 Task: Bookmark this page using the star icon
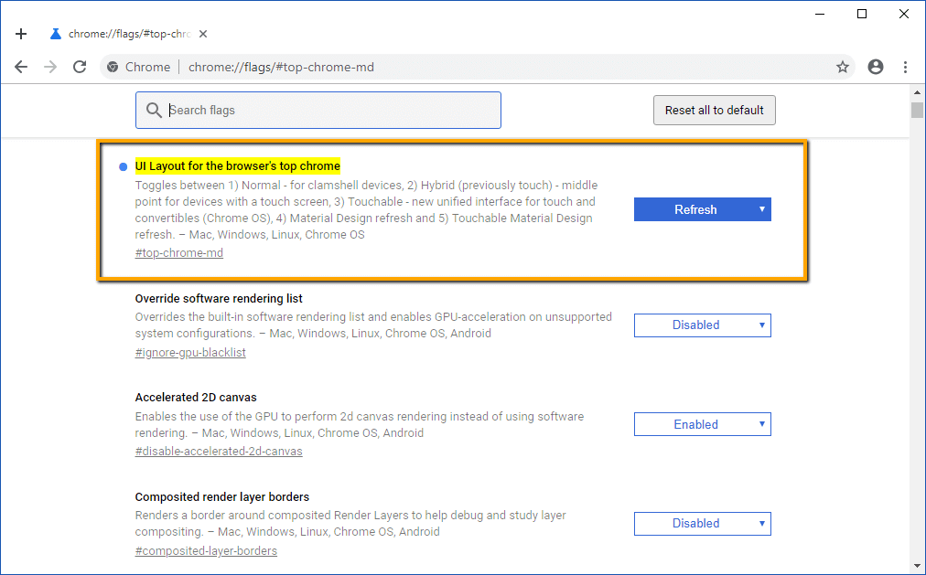click(x=843, y=67)
